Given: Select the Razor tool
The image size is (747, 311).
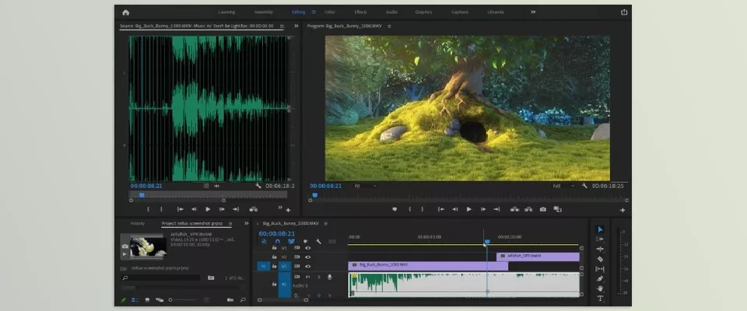Looking at the screenshot, I should (x=600, y=259).
